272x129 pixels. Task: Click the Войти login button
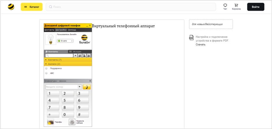[x=255, y=7]
